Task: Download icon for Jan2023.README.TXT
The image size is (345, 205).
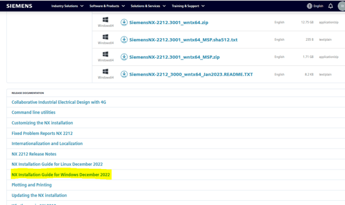Action: (x=124, y=74)
